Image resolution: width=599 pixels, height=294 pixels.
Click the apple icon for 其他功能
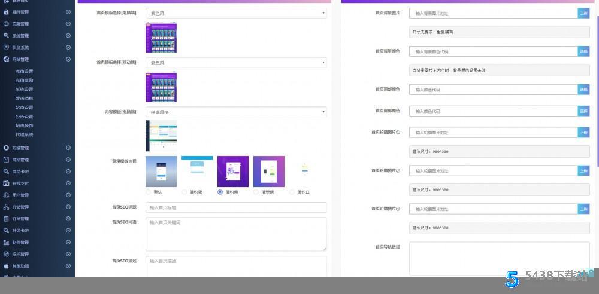point(6,266)
